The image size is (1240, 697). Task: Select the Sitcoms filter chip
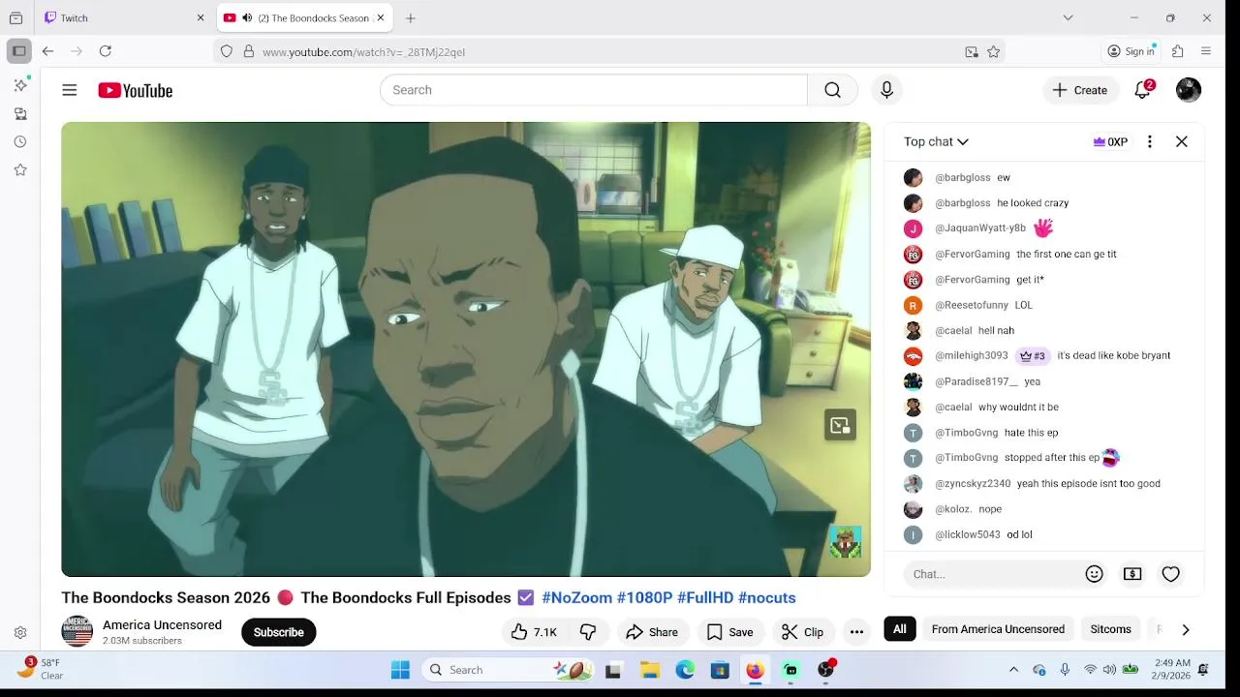click(1110, 629)
